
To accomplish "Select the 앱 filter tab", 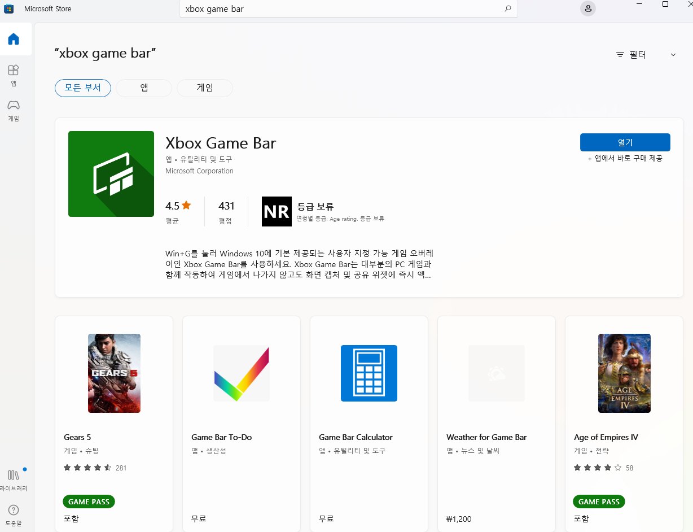I will pos(144,88).
